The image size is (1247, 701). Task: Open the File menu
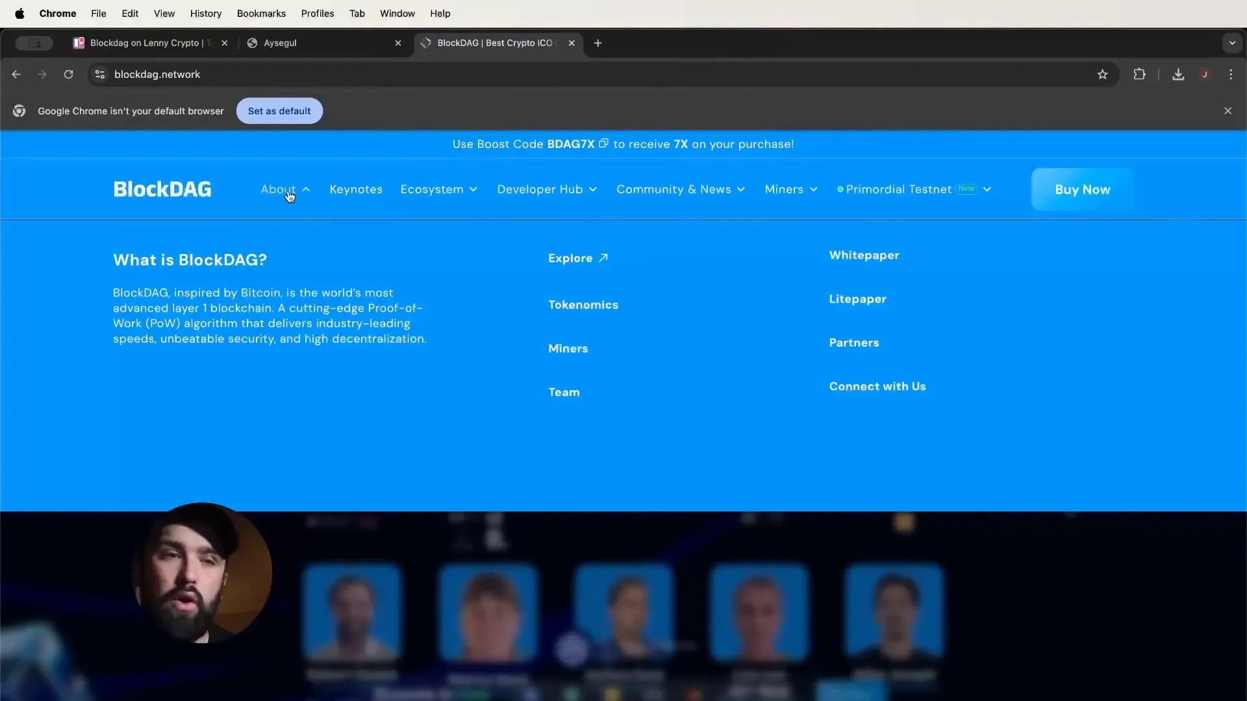point(98,14)
